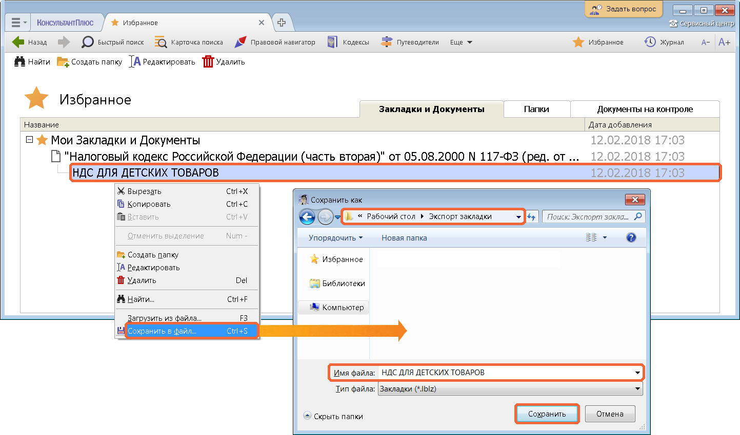Choose Копировать in context menu
Viewport: 740px width, 435px height.
(x=187, y=204)
